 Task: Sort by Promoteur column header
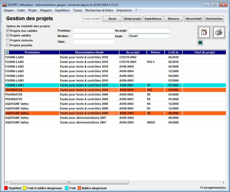point(32,52)
